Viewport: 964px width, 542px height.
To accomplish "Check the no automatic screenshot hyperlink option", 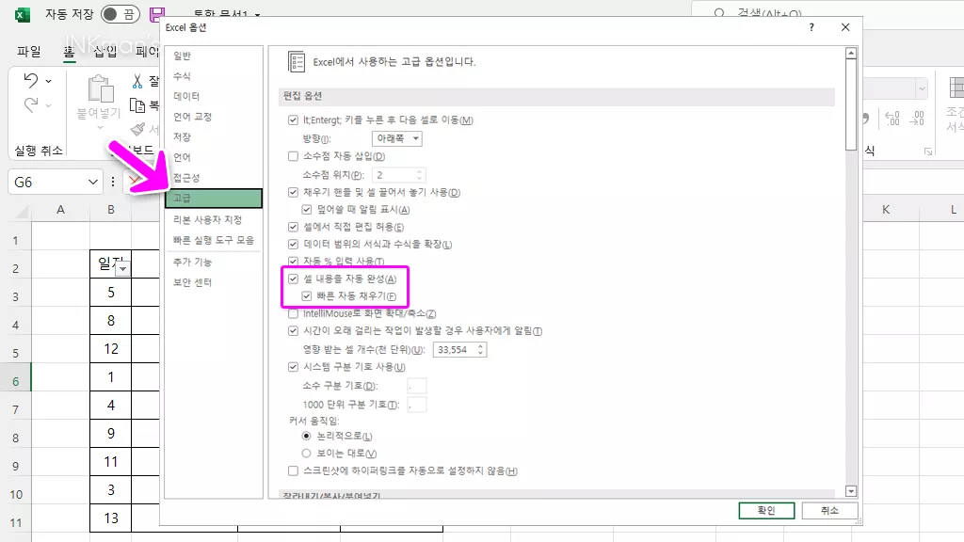I will point(294,470).
